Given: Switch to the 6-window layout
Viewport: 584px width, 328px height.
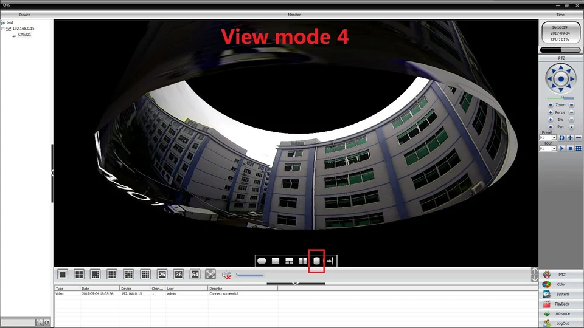Looking at the screenshot, I should (x=96, y=275).
